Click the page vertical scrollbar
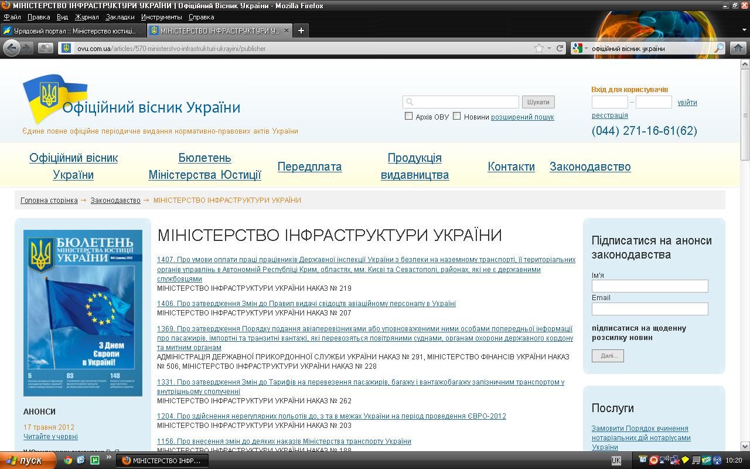The image size is (750, 469). pyautogui.click(x=745, y=235)
